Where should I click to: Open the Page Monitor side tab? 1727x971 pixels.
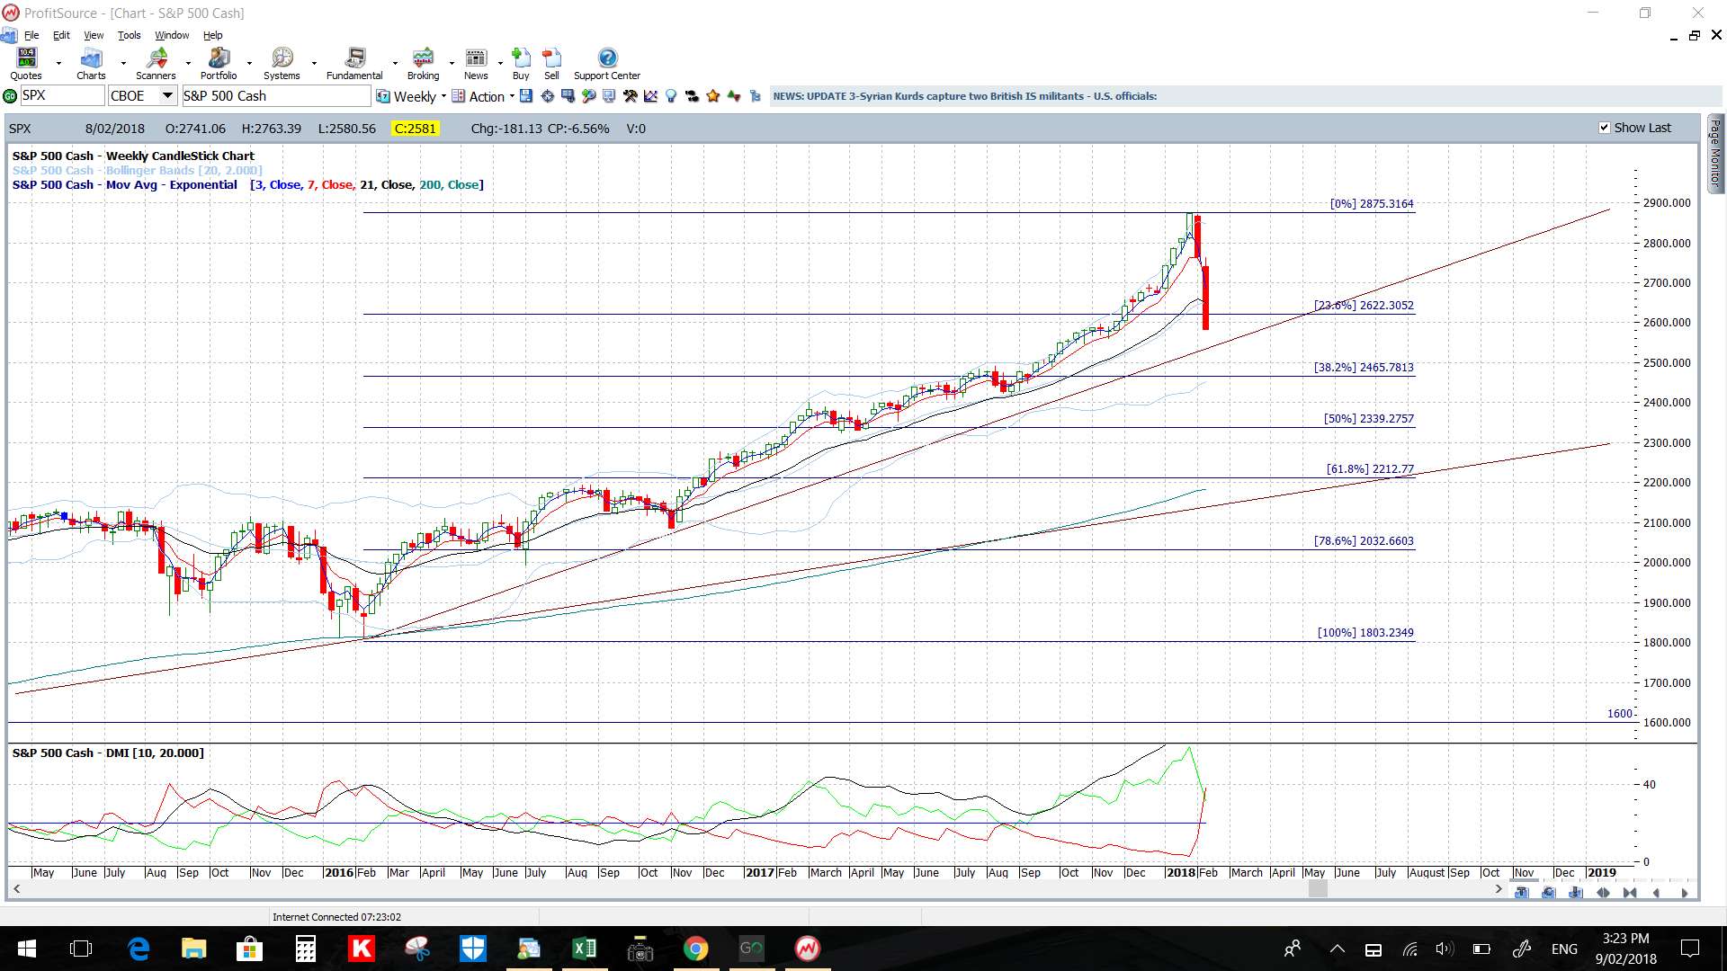pyautogui.click(x=1715, y=154)
